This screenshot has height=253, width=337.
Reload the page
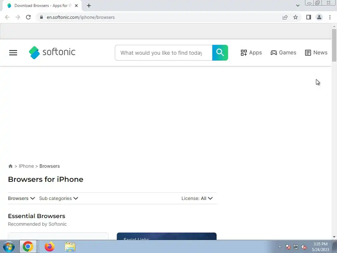point(28,17)
